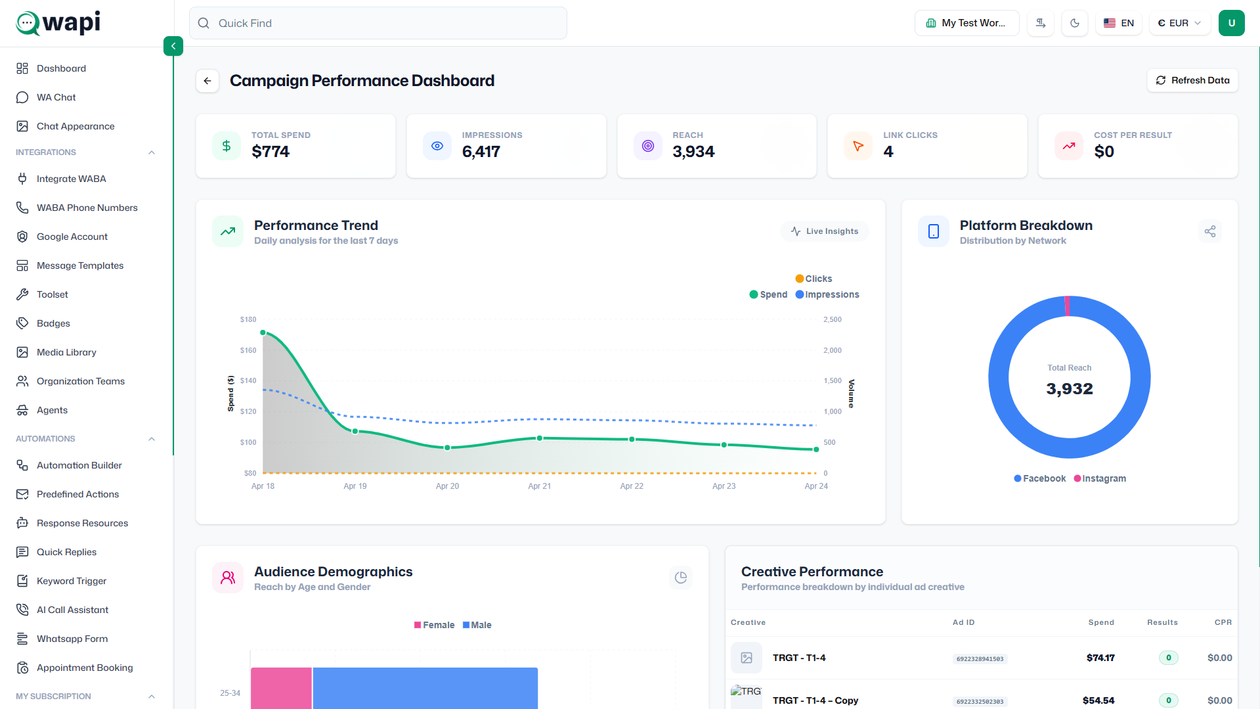The height and width of the screenshot is (709, 1260).
Task: Click the Performance Trend chart icon
Action: (228, 231)
